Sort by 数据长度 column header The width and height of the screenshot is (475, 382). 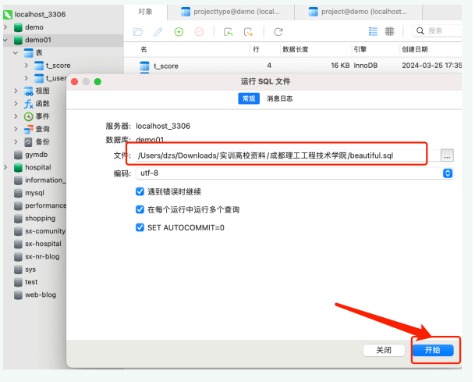[296, 49]
